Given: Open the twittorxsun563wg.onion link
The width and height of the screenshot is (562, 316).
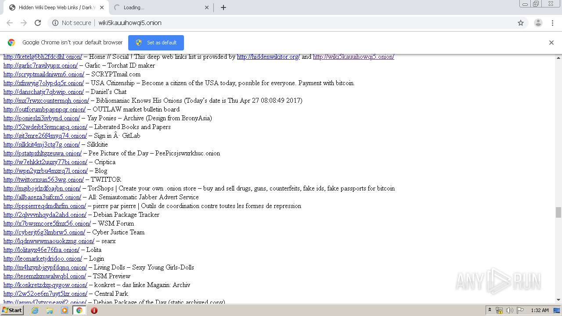Looking at the screenshot, I should coord(43,180).
